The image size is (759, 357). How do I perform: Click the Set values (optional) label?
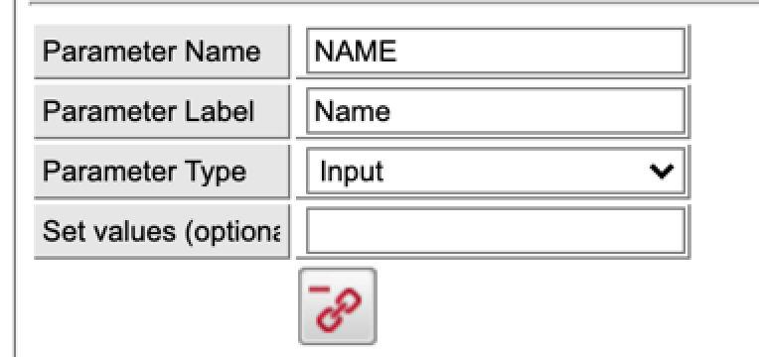[162, 231]
